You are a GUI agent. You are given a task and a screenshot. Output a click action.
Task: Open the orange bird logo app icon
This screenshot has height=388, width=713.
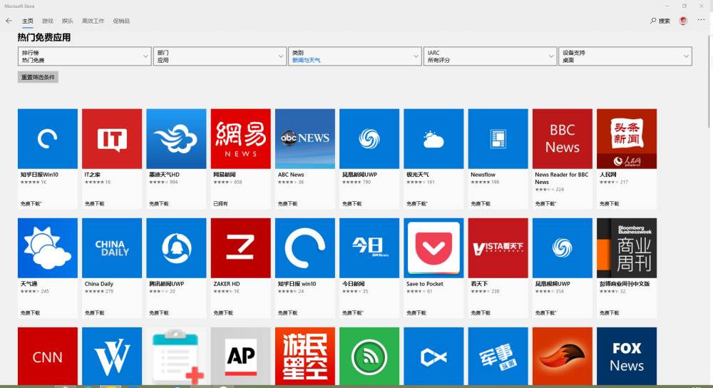[563, 356]
